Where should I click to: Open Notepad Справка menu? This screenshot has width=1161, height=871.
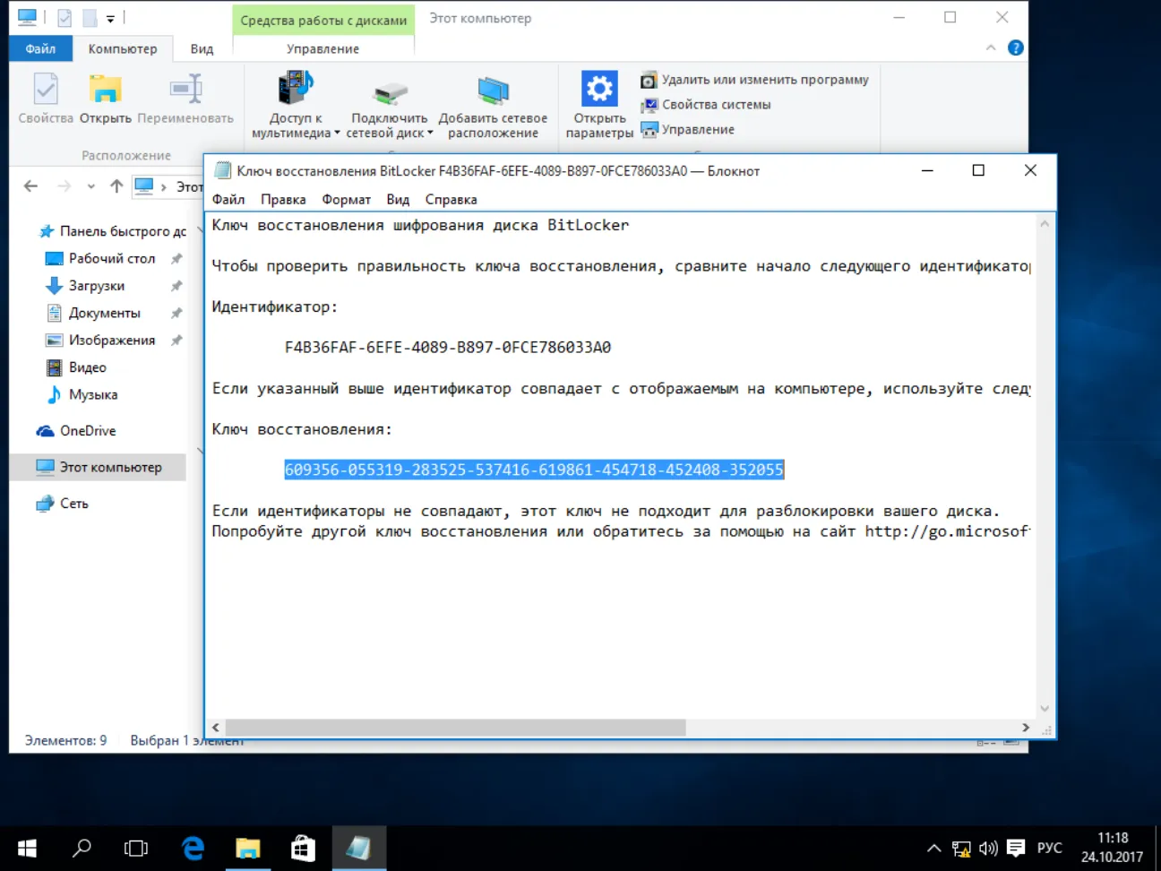pyautogui.click(x=451, y=199)
